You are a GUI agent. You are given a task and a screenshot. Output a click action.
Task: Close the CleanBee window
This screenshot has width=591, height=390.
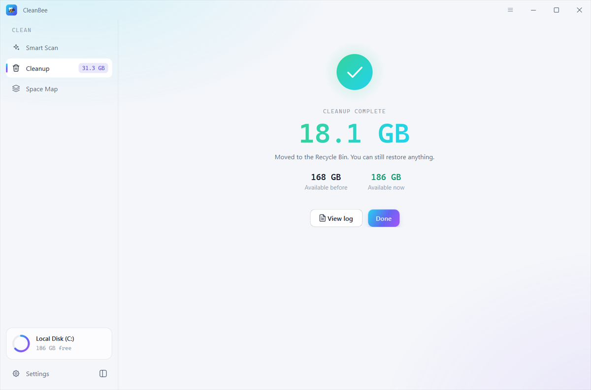coord(579,10)
